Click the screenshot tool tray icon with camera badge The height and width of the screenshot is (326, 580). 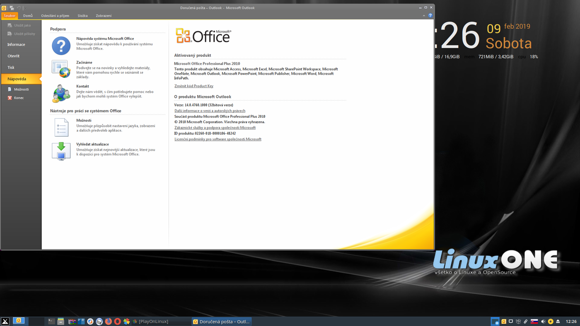tap(495, 321)
